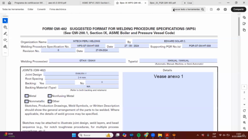Zoom in using right rail magnifier plus

point(245,122)
